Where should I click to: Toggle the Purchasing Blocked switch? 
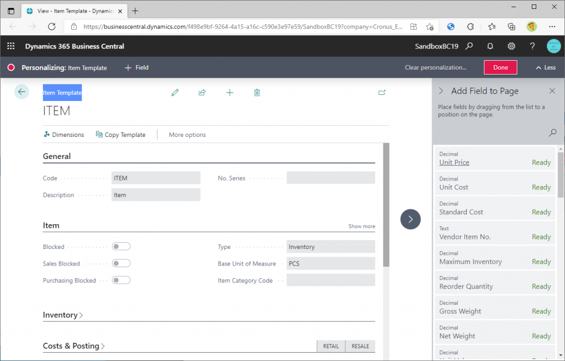point(121,280)
